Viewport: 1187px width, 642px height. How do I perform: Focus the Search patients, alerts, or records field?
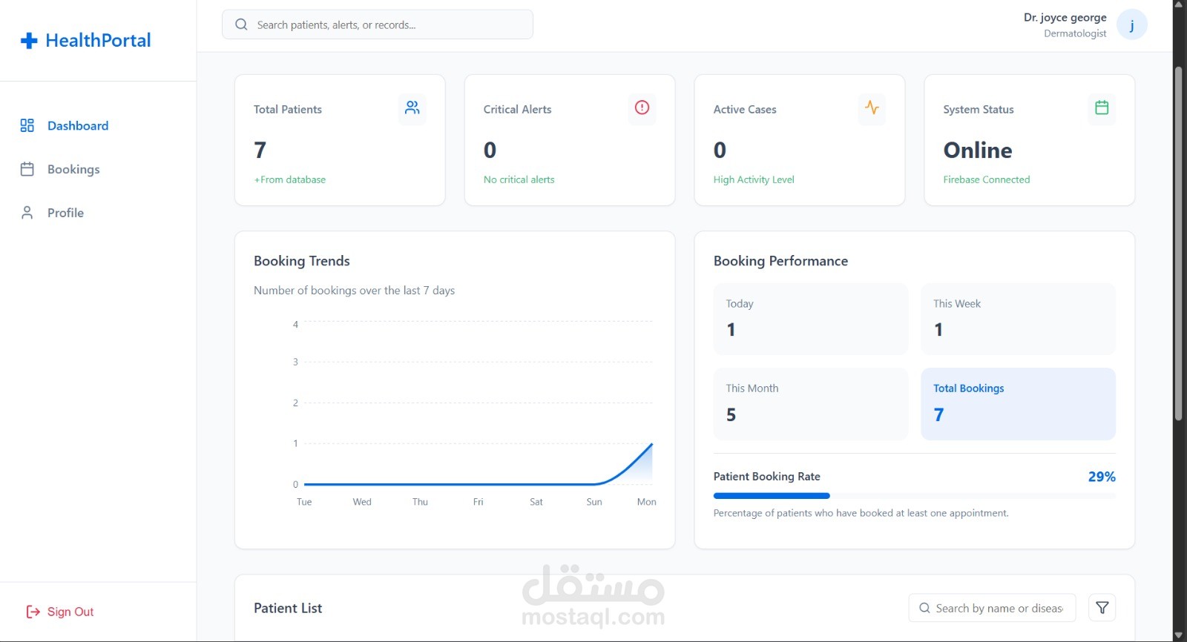[x=378, y=24]
